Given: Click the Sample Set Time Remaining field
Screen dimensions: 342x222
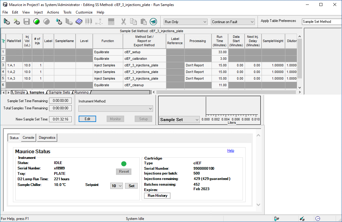Looking at the screenshot, I should (x=61, y=101).
